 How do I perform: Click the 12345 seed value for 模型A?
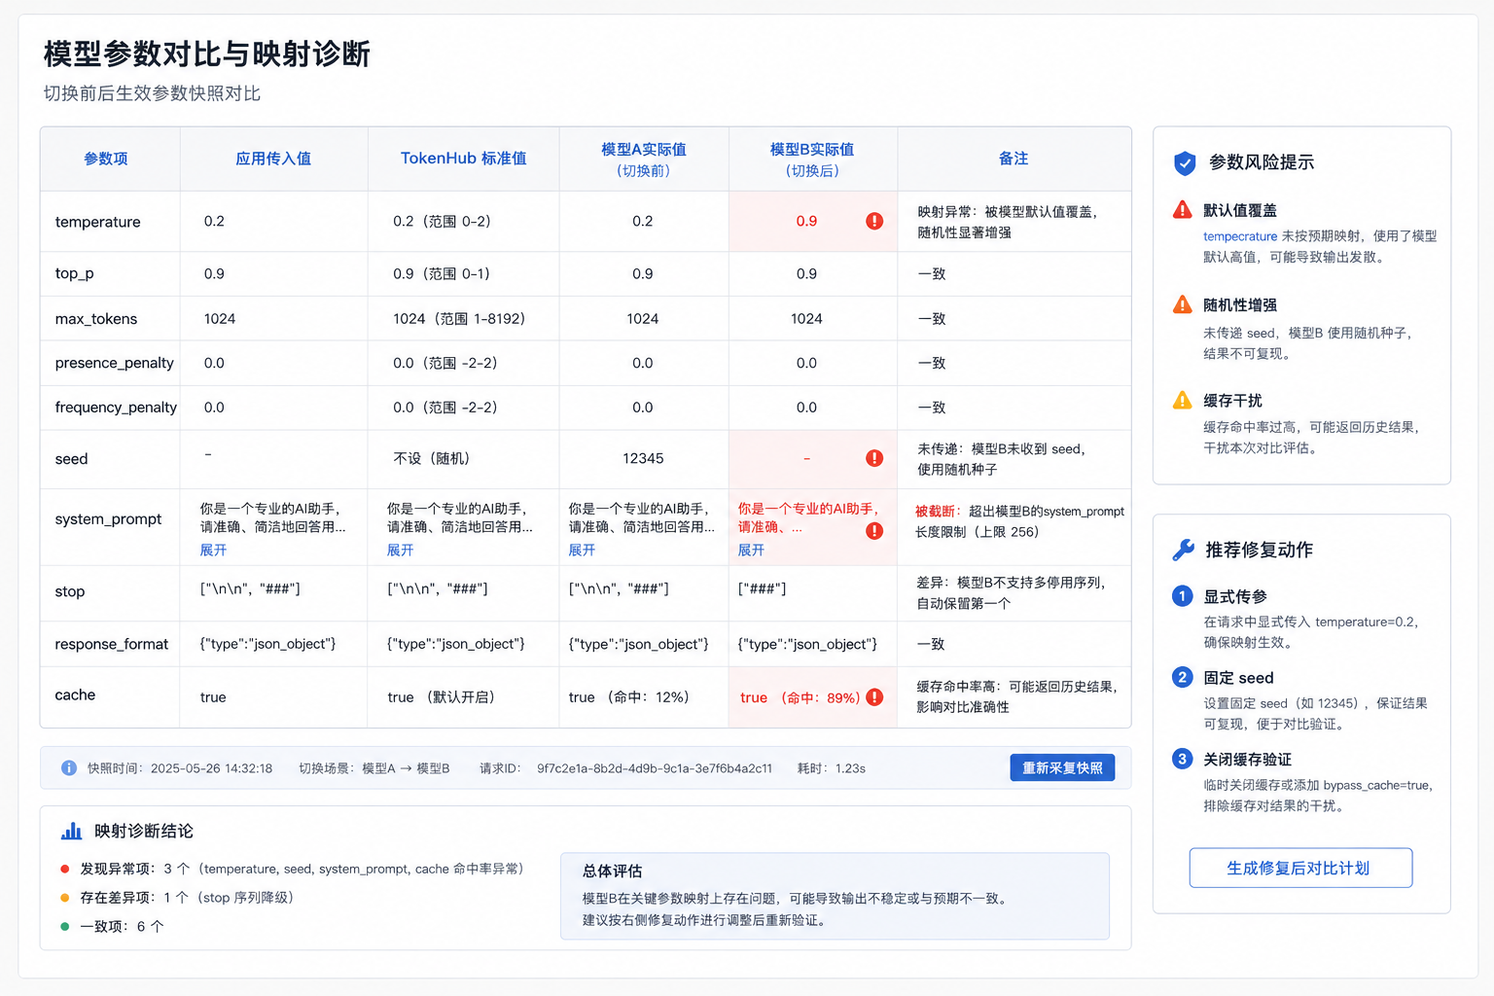click(x=643, y=458)
